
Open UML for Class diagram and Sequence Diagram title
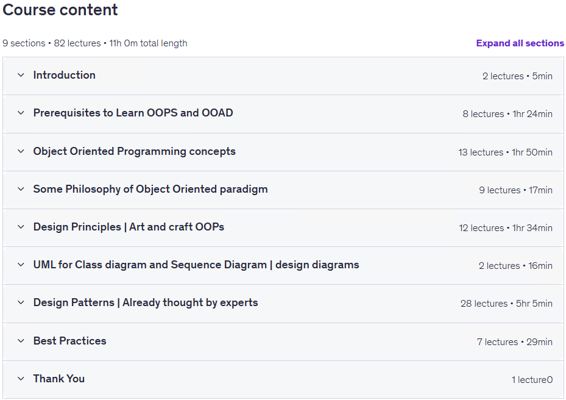(x=196, y=265)
